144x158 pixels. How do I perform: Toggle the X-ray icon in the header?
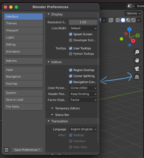pos(111,20)
